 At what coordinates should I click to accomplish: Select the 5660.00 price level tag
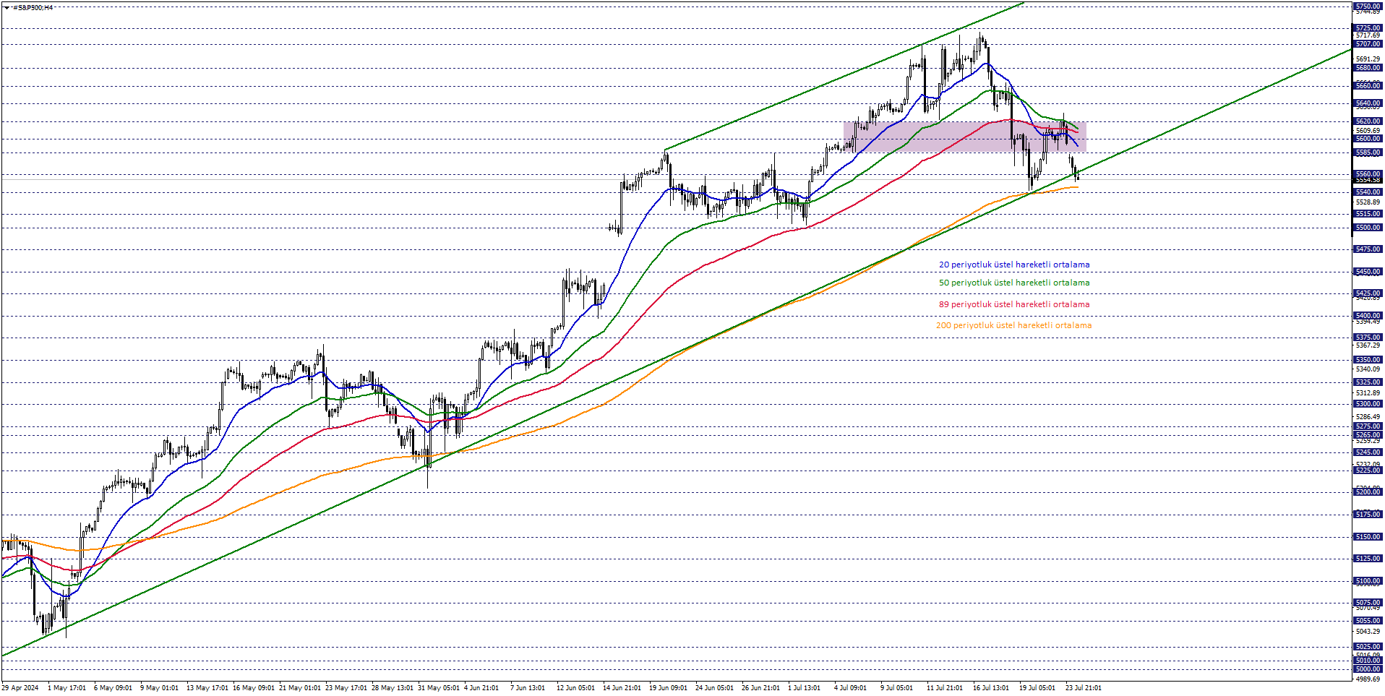(1367, 86)
